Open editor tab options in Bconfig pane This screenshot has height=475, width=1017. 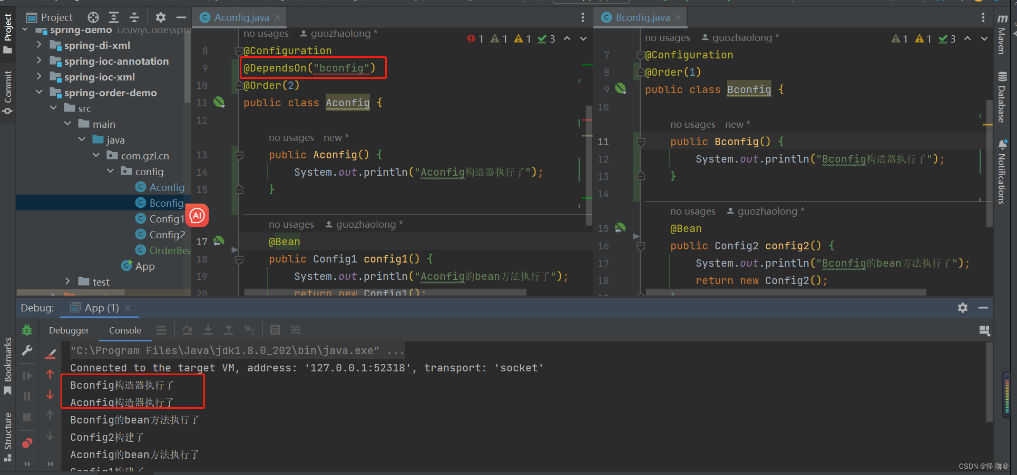[983, 17]
